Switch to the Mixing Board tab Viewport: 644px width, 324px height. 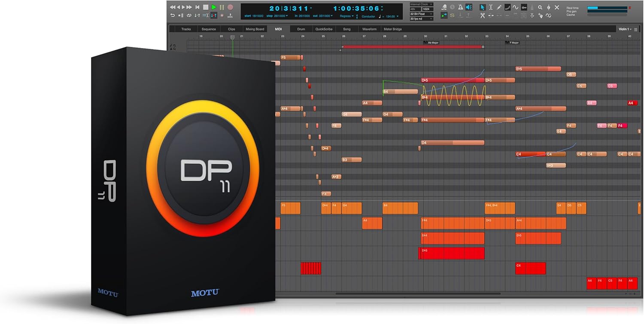[255, 29]
